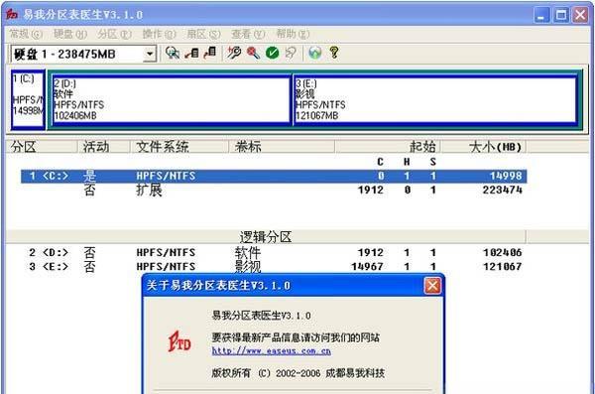Click the yellow question mark help icon
The width and height of the screenshot is (595, 394).
coord(334,53)
